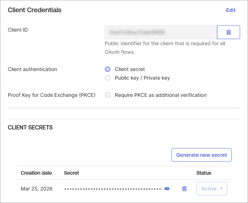The image size is (248, 203).
Task: Select Client secret authentication option
Action: click(108, 69)
